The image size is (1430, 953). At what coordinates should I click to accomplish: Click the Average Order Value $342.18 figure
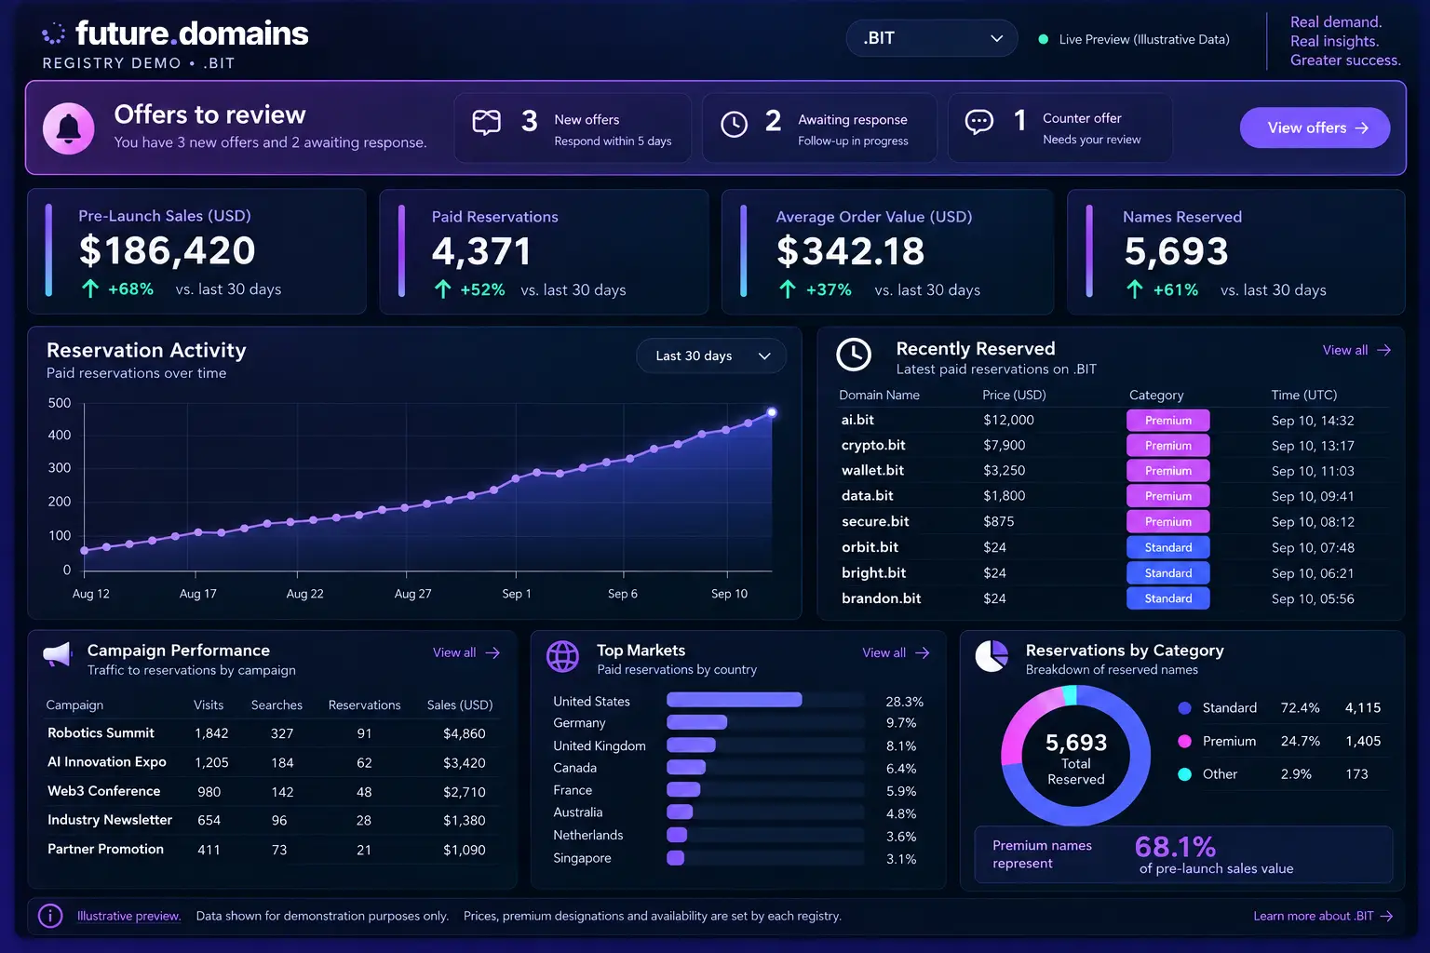[851, 251]
